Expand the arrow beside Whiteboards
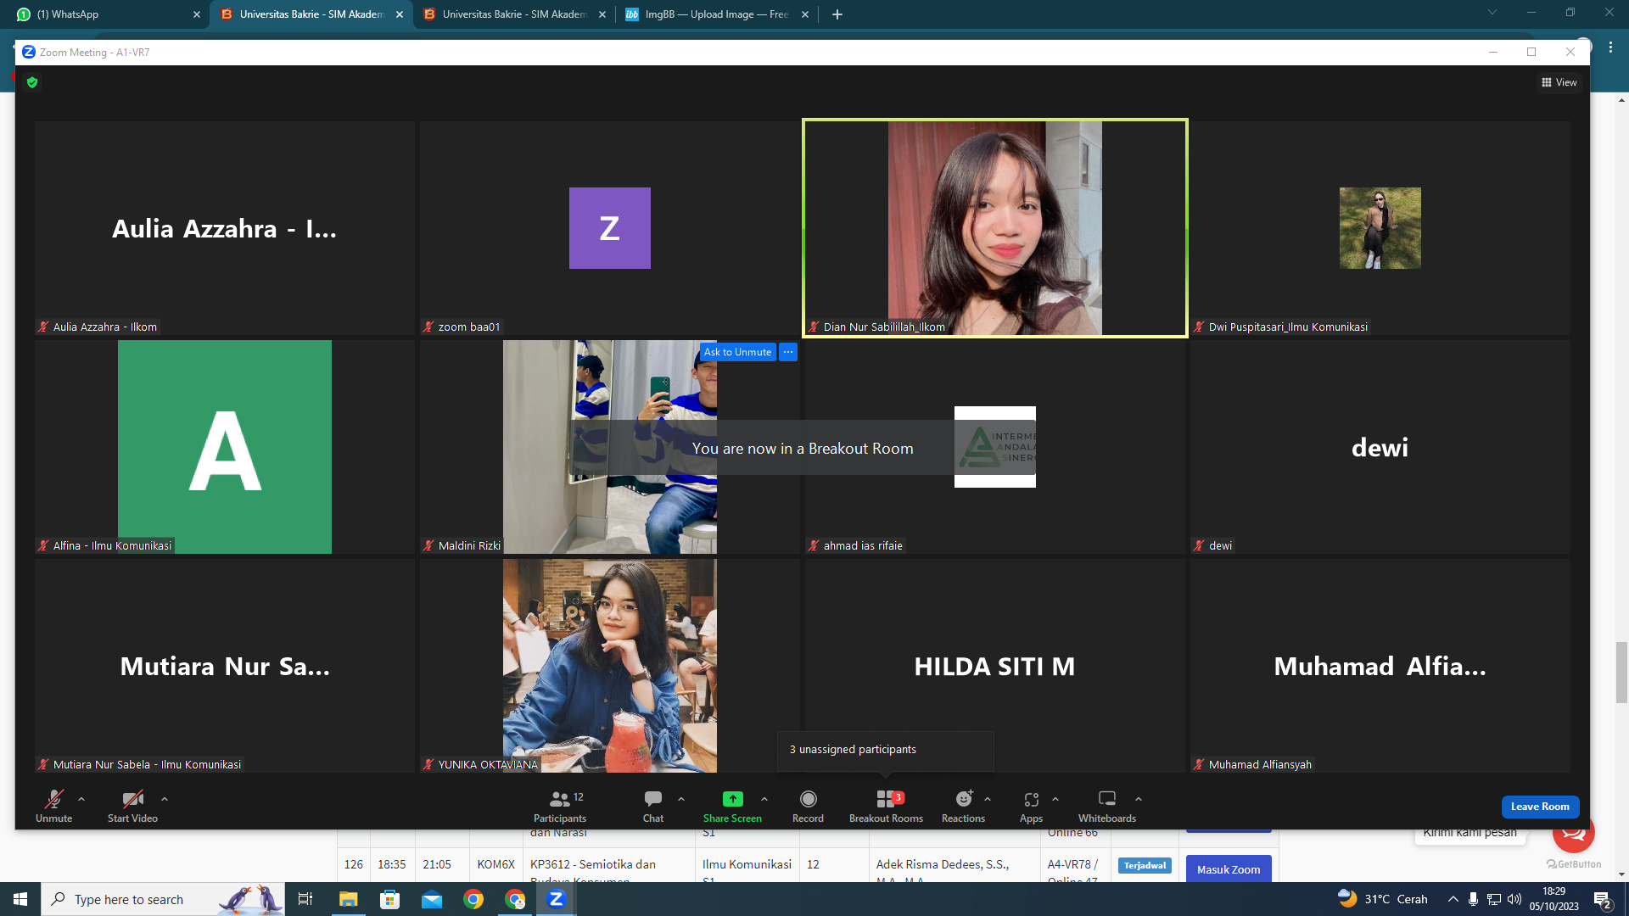The width and height of the screenshot is (1629, 916). coord(1139,799)
